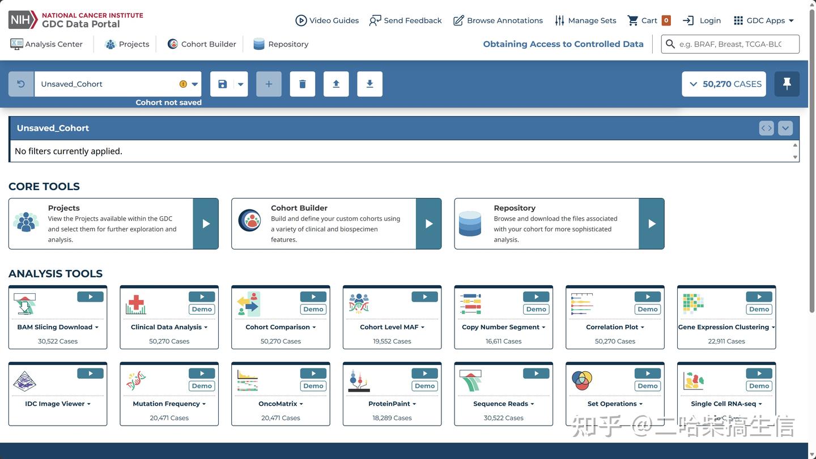Click Demo button on Cohort Comparison
The width and height of the screenshot is (816, 459).
[x=313, y=309]
